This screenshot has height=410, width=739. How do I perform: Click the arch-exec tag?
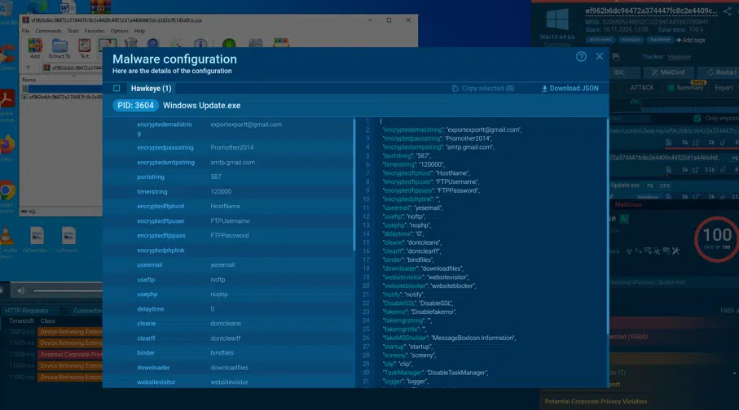[601, 40]
